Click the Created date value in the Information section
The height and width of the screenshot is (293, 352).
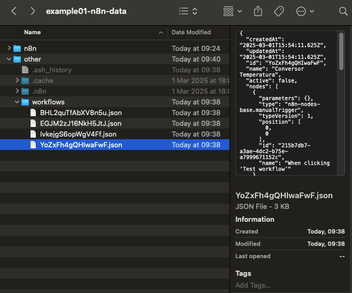[326, 231]
